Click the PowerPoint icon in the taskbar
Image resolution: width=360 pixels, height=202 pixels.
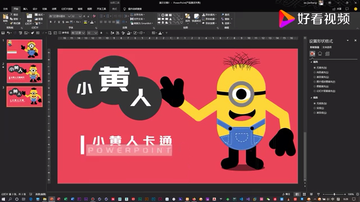click(52, 199)
